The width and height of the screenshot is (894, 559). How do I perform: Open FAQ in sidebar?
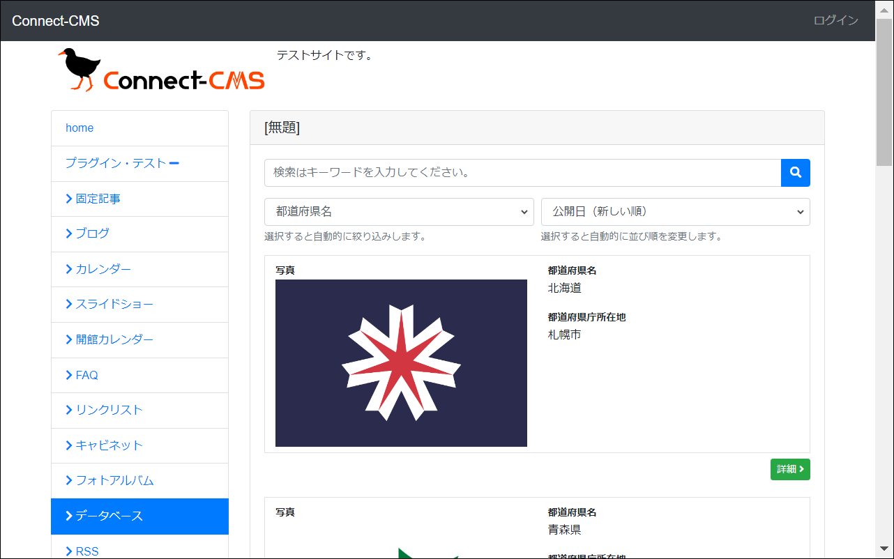point(139,376)
